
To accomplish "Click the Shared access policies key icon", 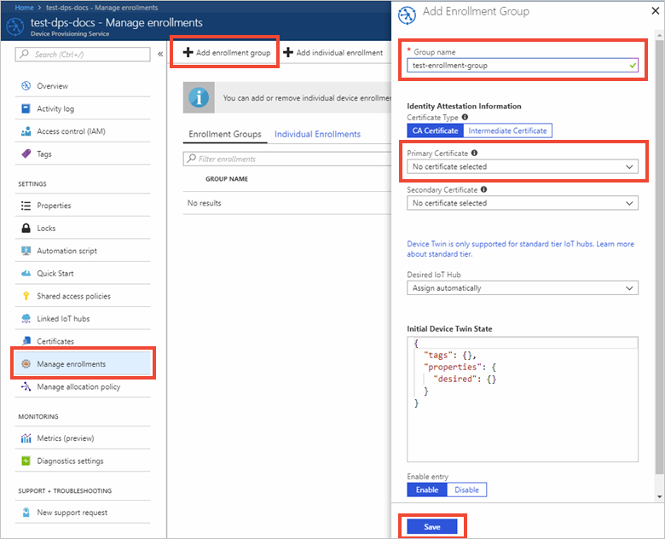I will pyautogui.click(x=26, y=296).
